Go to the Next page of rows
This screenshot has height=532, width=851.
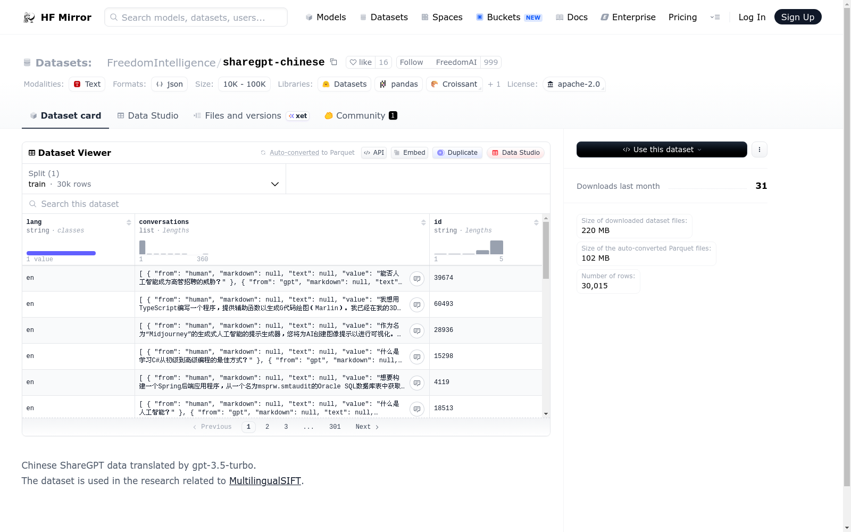click(x=367, y=427)
